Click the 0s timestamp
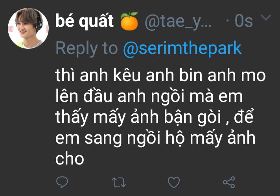 (244, 21)
